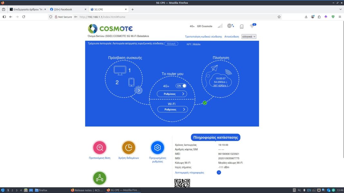Expand Λεπτομερείς πληροφορίες round arrow button
This screenshot has width=344, height=193.
219,172
